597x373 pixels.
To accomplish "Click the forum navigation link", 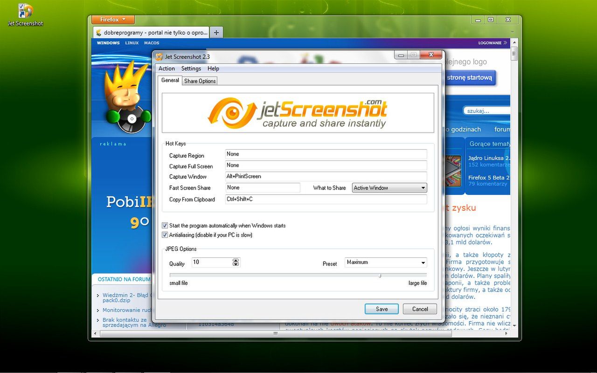I will pos(502,129).
